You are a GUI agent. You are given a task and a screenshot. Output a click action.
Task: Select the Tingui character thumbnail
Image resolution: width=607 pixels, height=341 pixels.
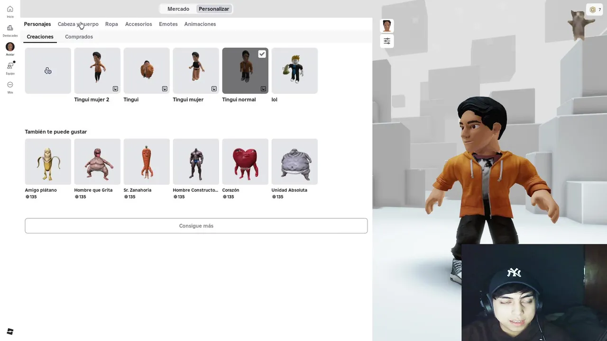click(x=147, y=71)
